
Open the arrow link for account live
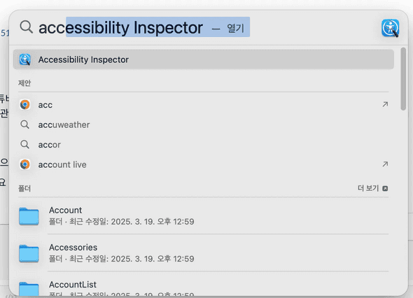pos(385,164)
